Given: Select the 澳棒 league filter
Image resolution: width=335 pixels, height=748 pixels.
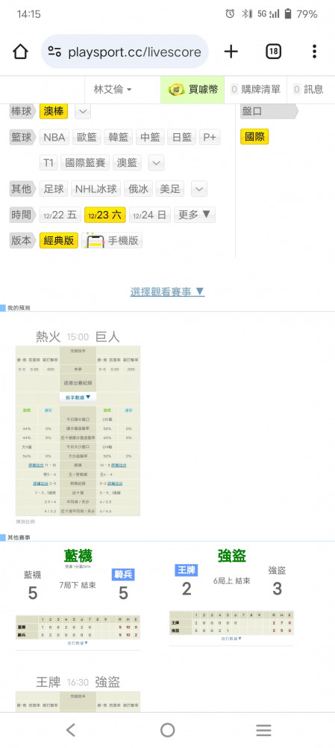Looking at the screenshot, I should click(x=53, y=111).
